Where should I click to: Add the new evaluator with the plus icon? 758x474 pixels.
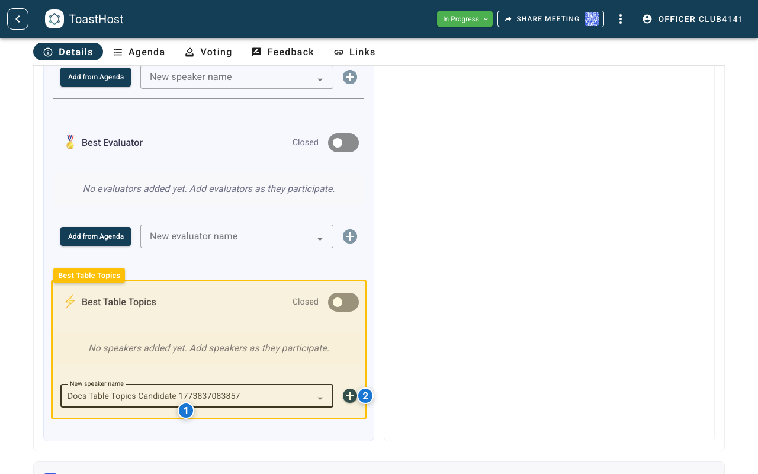(349, 236)
